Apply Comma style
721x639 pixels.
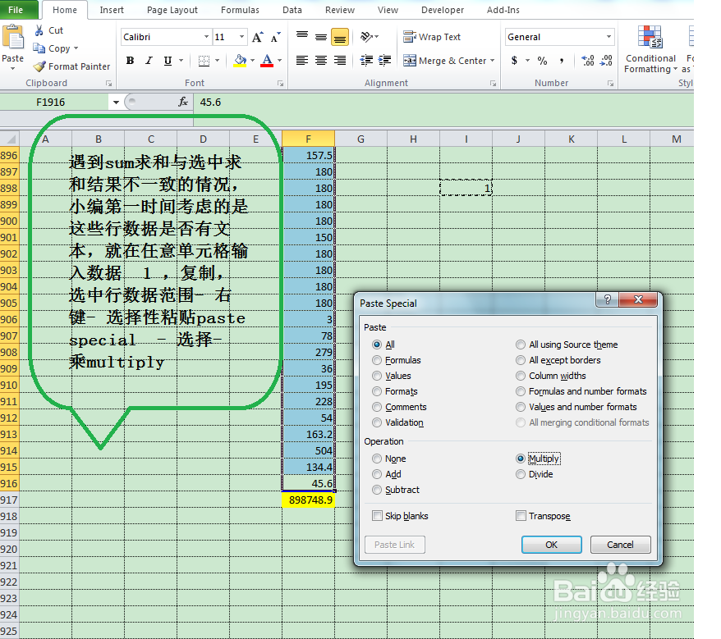pyautogui.click(x=562, y=60)
